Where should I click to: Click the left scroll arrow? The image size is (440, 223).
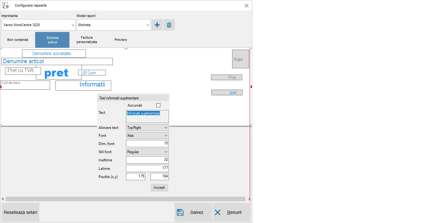click(x=3, y=199)
